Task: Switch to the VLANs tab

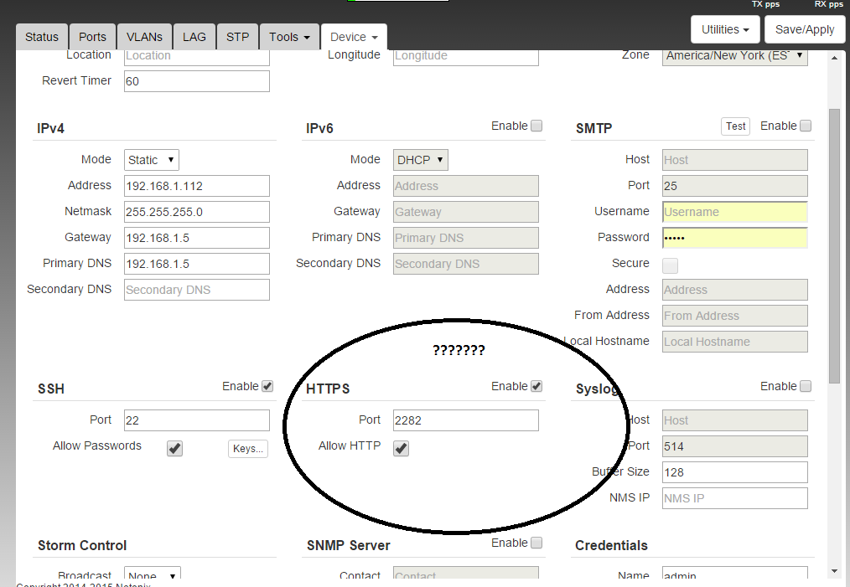Action: click(145, 37)
